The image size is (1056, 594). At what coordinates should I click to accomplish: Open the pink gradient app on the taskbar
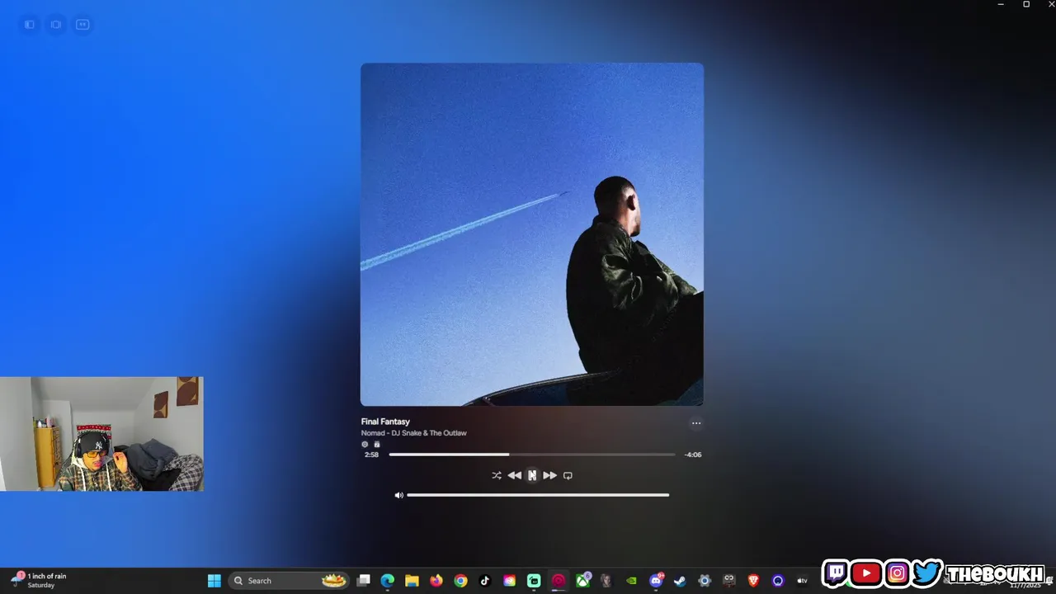509,581
